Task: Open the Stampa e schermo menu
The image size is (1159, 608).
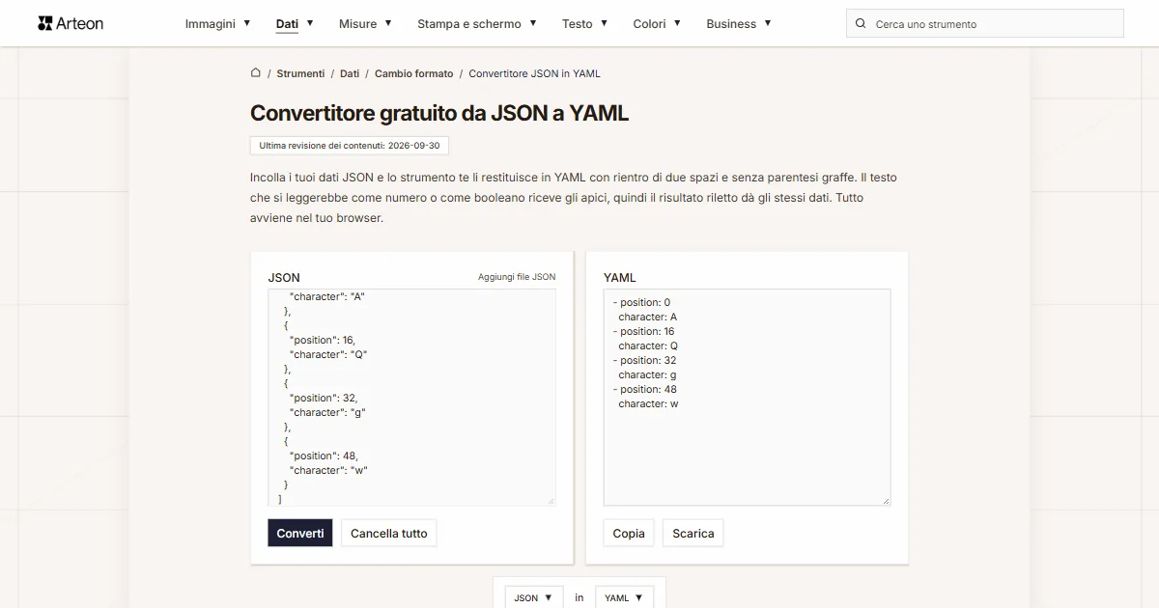Action: (x=477, y=23)
